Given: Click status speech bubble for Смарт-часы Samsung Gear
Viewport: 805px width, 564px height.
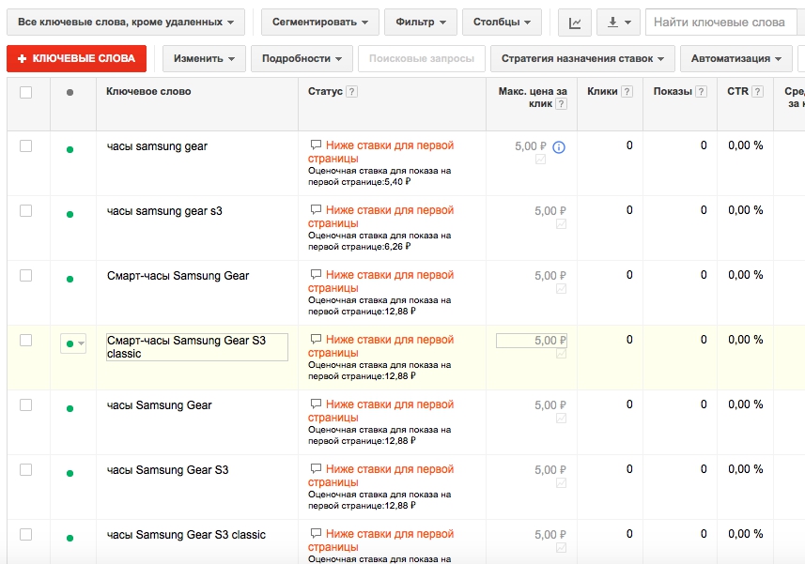Looking at the screenshot, I should coord(316,275).
